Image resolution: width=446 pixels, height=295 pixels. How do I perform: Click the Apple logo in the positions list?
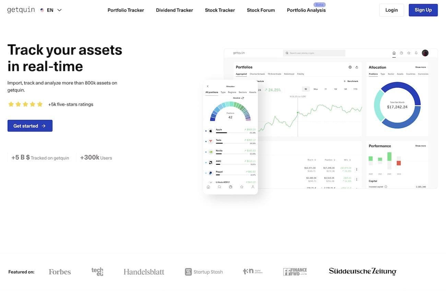click(x=211, y=131)
